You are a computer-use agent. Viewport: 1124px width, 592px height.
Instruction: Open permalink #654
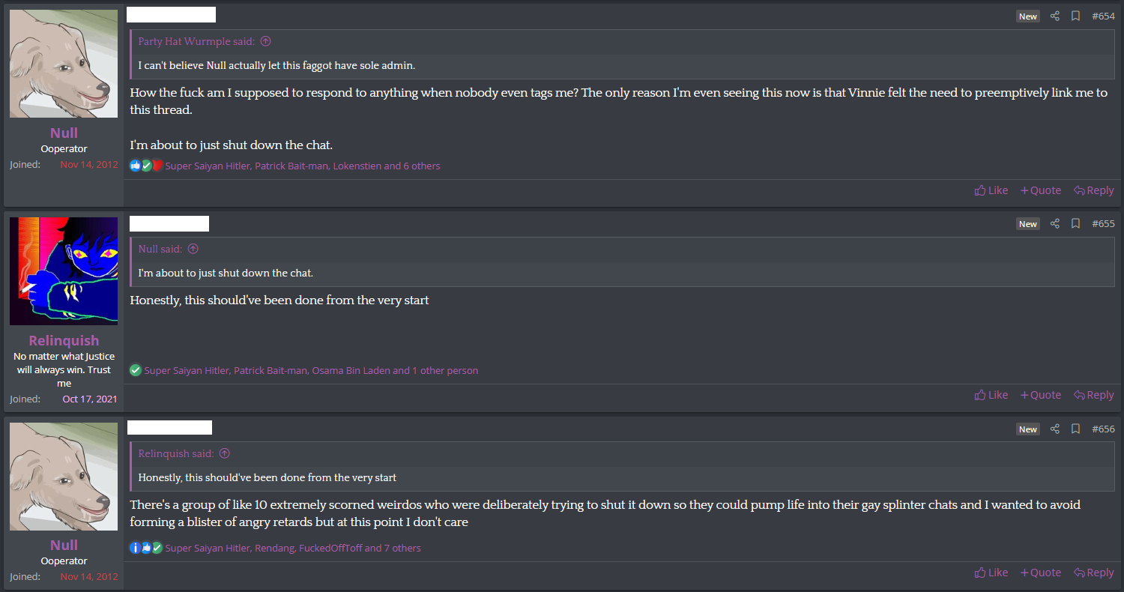point(1103,16)
